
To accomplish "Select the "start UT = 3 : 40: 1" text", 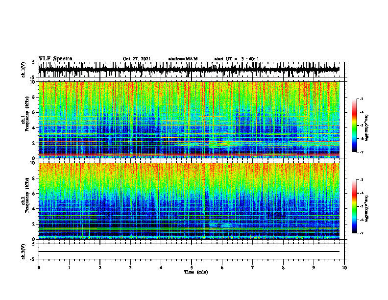I will (237, 59).
